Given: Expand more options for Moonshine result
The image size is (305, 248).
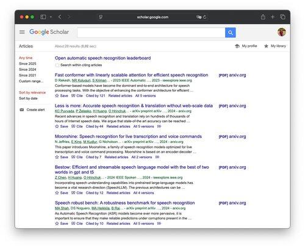Looking at the screenshot, I should [x=157, y=157].
